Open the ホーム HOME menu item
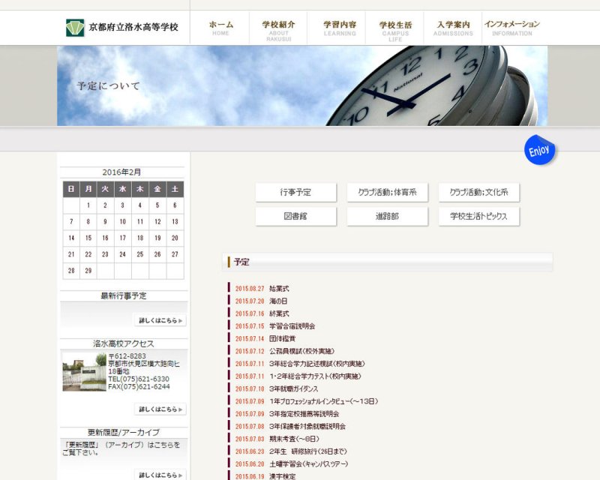This screenshot has width=600, height=480. point(220,28)
